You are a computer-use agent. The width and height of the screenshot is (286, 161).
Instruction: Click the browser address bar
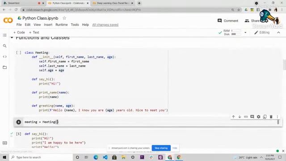[126, 10]
